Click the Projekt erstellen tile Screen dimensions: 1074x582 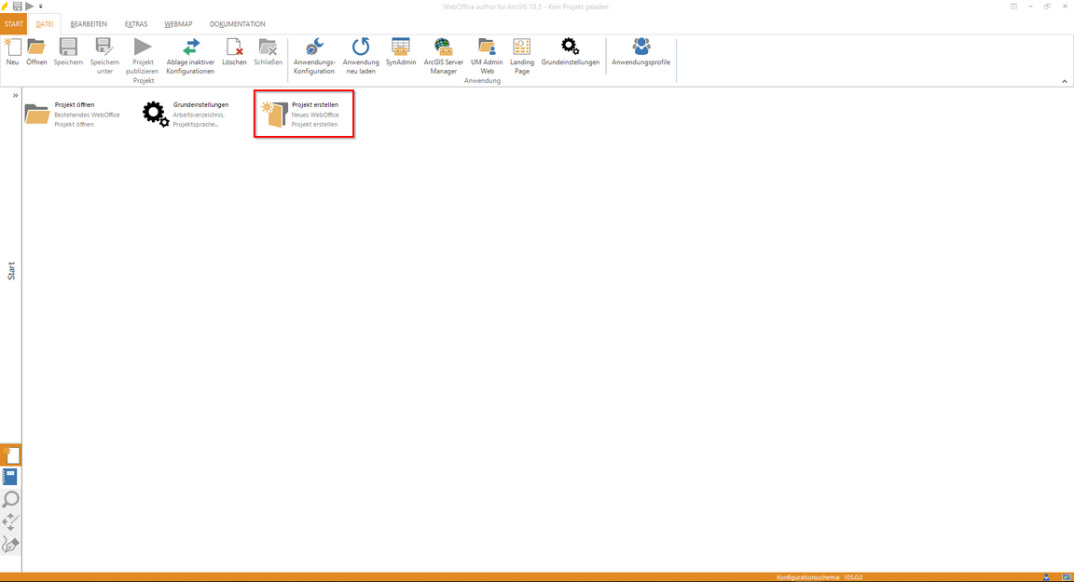pyautogui.click(x=304, y=114)
